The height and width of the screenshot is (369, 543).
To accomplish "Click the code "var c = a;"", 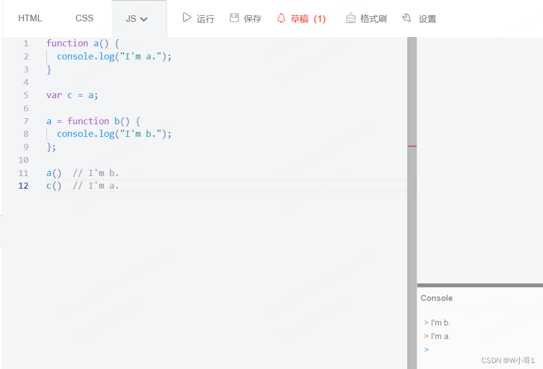I will tap(72, 95).
